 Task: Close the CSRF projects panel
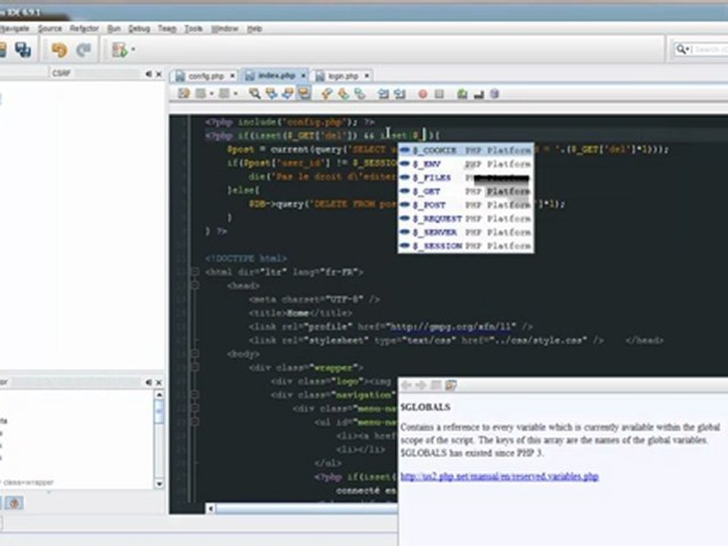[158, 74]
